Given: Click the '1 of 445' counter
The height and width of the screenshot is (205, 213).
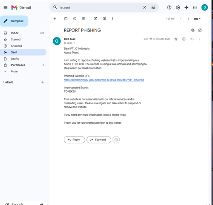Looking at the screenshot, I should point(170,19).
